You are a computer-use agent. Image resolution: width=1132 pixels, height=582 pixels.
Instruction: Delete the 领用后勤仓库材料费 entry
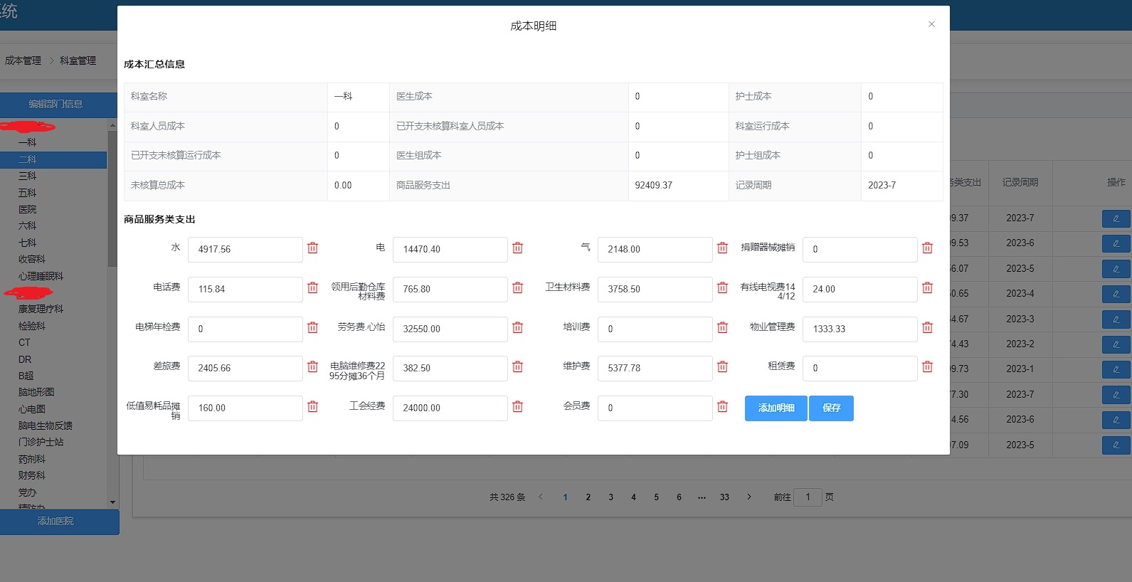point(517,288)
